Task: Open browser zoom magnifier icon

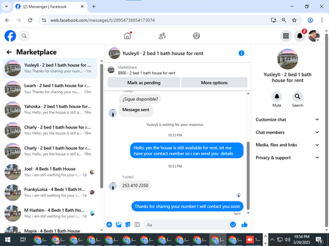Action: point(284,20)
